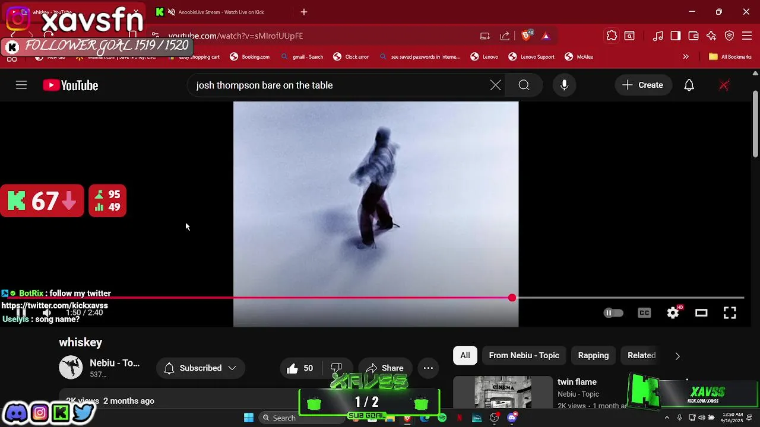Select the All chip

[465, 356]
